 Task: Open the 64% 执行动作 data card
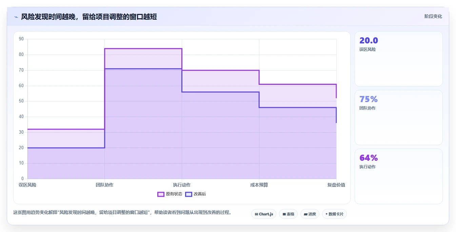coord(399,176)
